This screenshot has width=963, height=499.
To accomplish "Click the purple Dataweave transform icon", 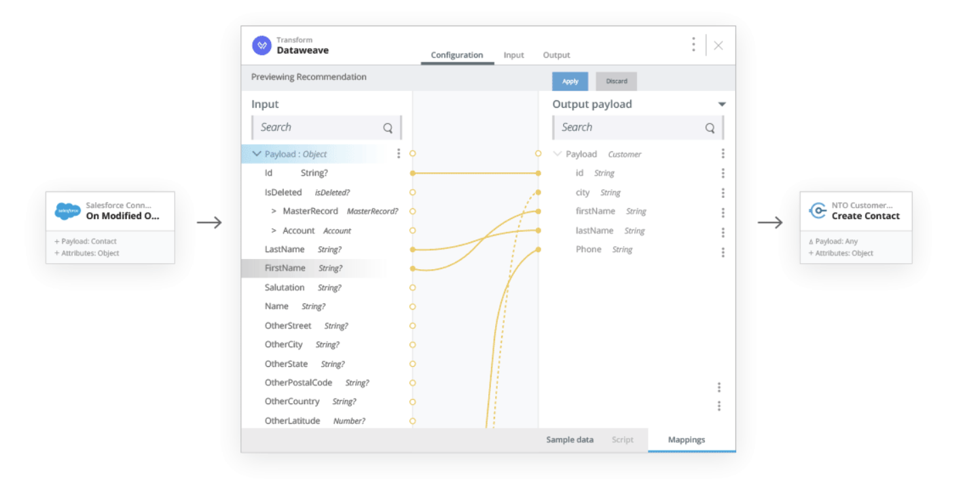I will (261, 45).
